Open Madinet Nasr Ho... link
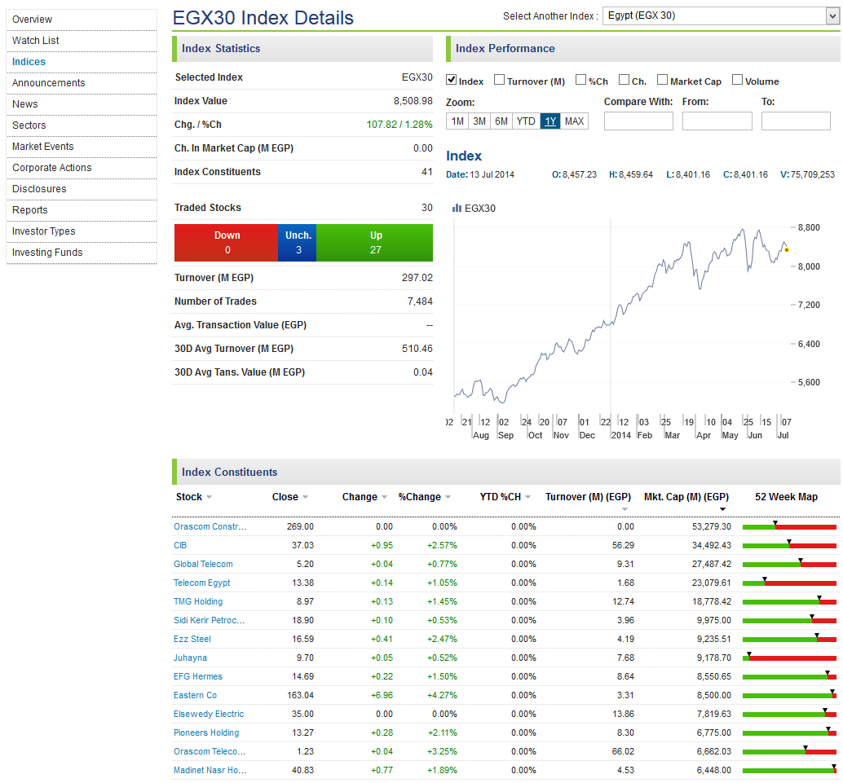Viewport: 843px width, 783px height. point(210,770)
